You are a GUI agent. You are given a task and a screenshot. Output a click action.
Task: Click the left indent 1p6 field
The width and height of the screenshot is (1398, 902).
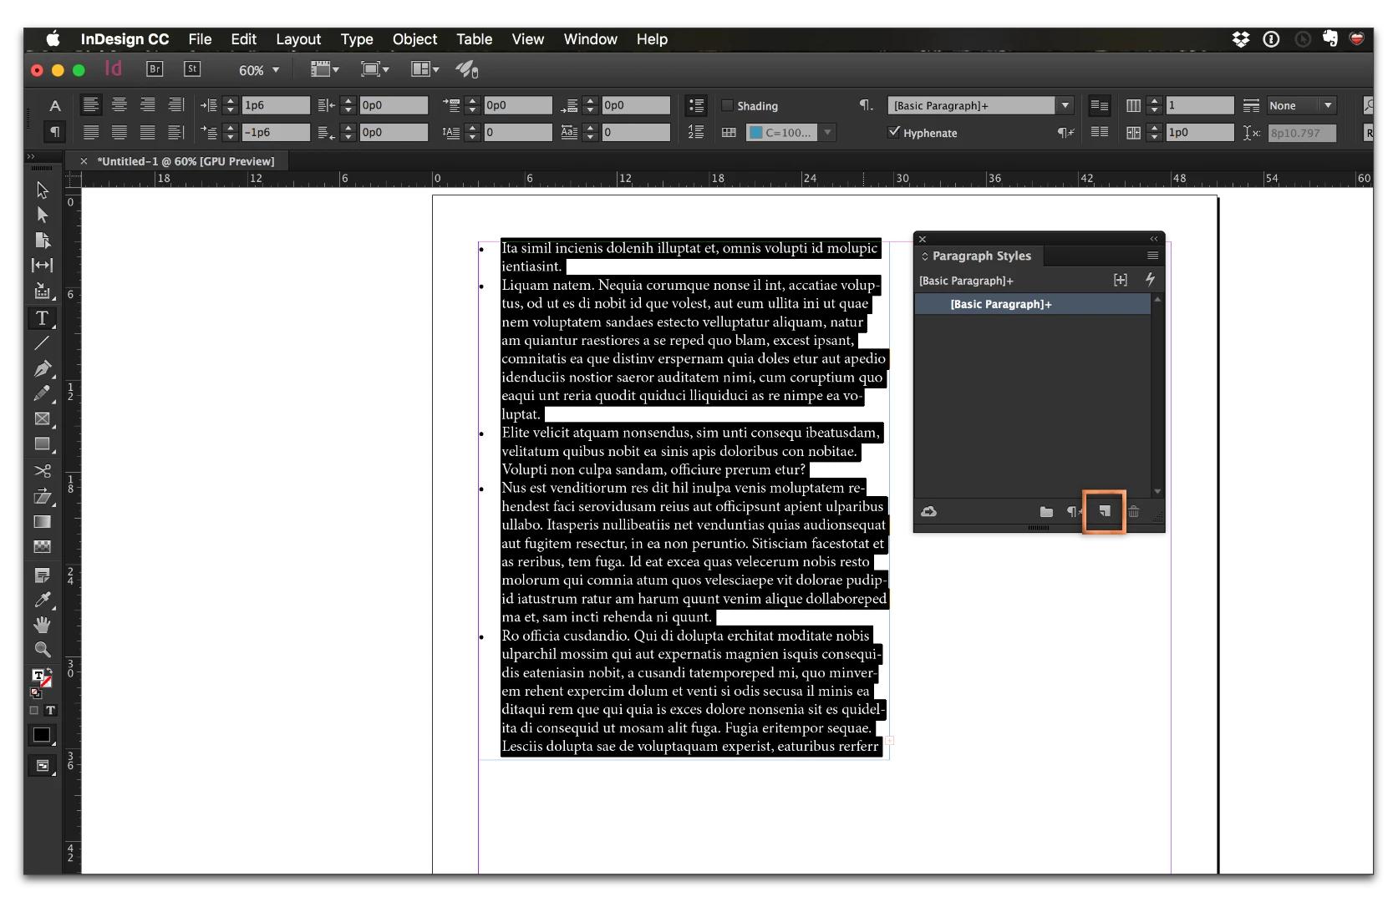point(276,105)
